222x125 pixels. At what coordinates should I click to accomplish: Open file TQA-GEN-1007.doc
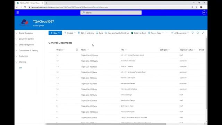coord(89,84)
